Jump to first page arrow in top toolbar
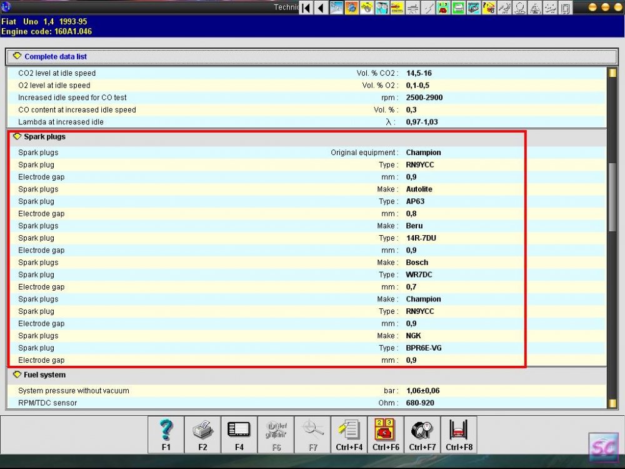625x469 pixels. point(306,8)
